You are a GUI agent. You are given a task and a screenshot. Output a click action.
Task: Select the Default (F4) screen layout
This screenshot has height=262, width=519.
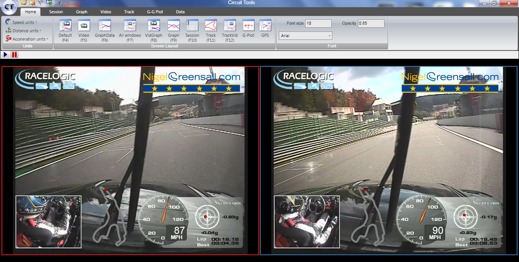tap(65, 26)
